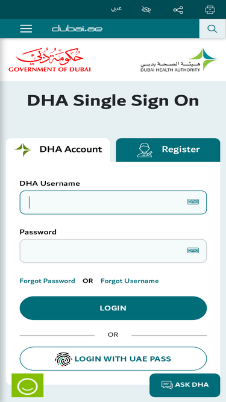226x402 pixels.
Task: Open virtual keyboard in Password field
Action: (x=193, y=251)
